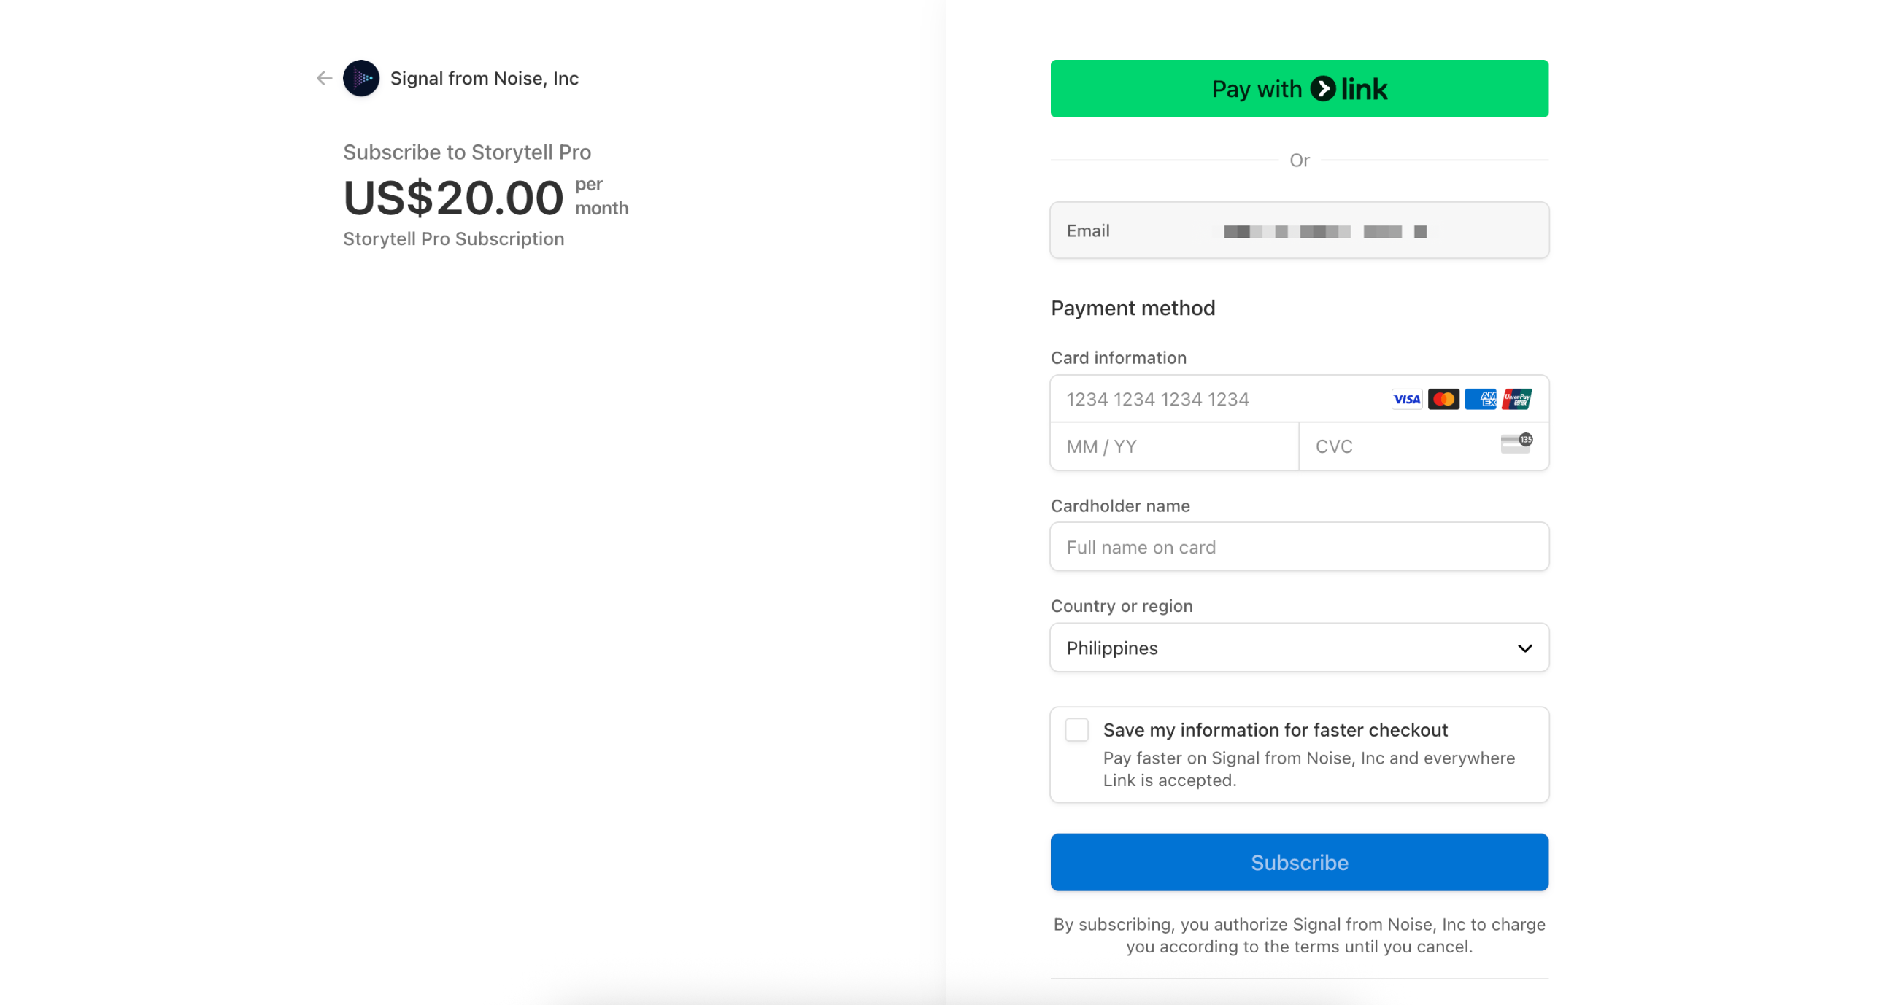Click the Pay with Link button
The width and height of the screenshot is (1890, 1005).
[1300, 89]
